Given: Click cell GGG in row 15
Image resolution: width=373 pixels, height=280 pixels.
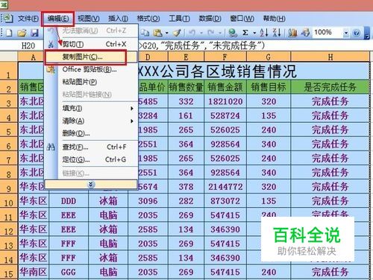Looking at the screenshot, I should click(x=69, y=273).
